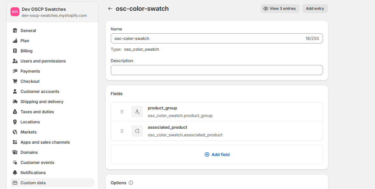The width and height of the screenshot is (375, 189).
Task: Add a new field to definition
Action: point(217,154)
